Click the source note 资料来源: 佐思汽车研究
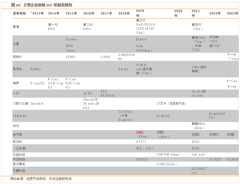The image size is (240, 184). click(x=41, y=179)
